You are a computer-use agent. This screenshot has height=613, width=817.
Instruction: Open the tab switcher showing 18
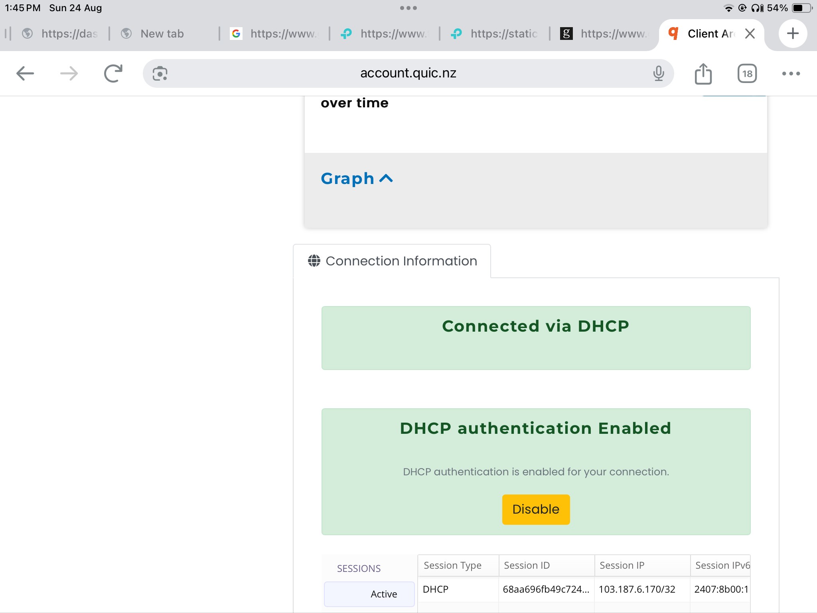[747, 73]
